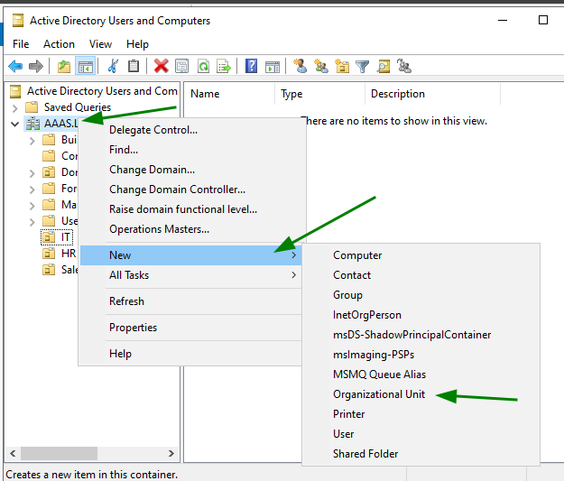Create new organizational unit toolbar icon

342,66
